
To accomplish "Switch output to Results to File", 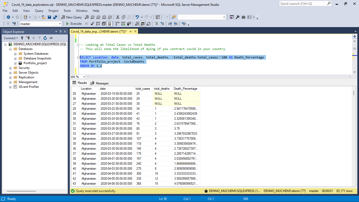I will (x=148, y=24).
